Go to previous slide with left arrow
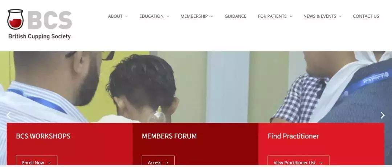392x167 pixels. coord(9,115)
